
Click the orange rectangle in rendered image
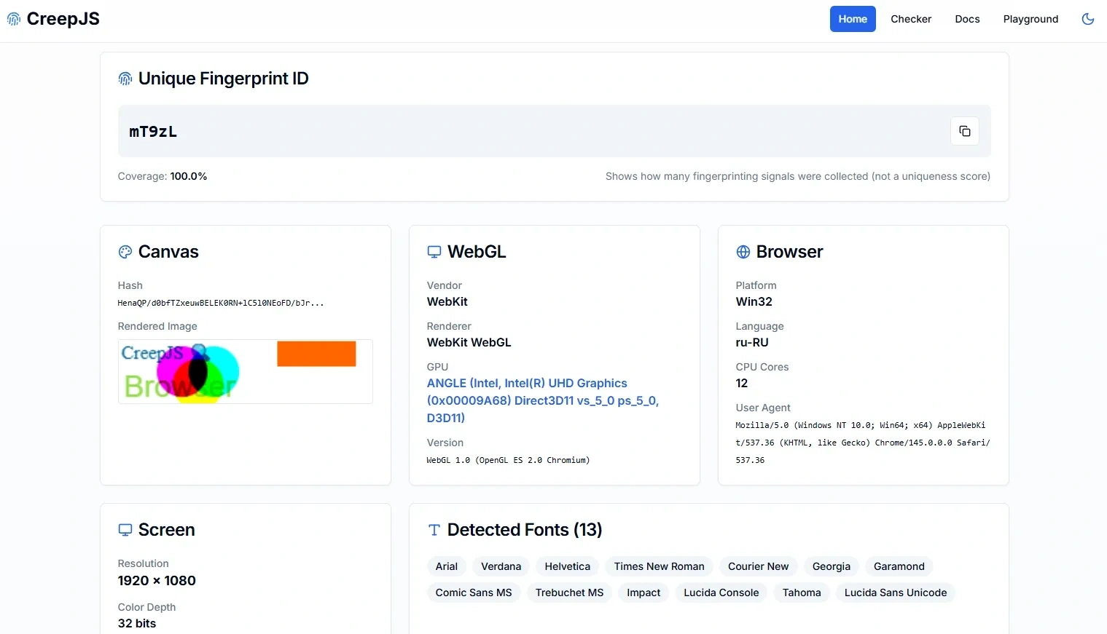pos(316,354)
